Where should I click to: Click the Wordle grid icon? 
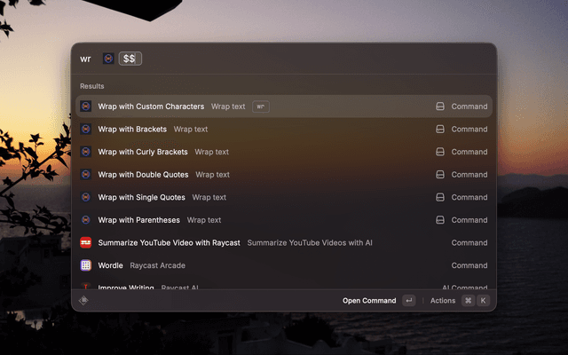[86, 265]
